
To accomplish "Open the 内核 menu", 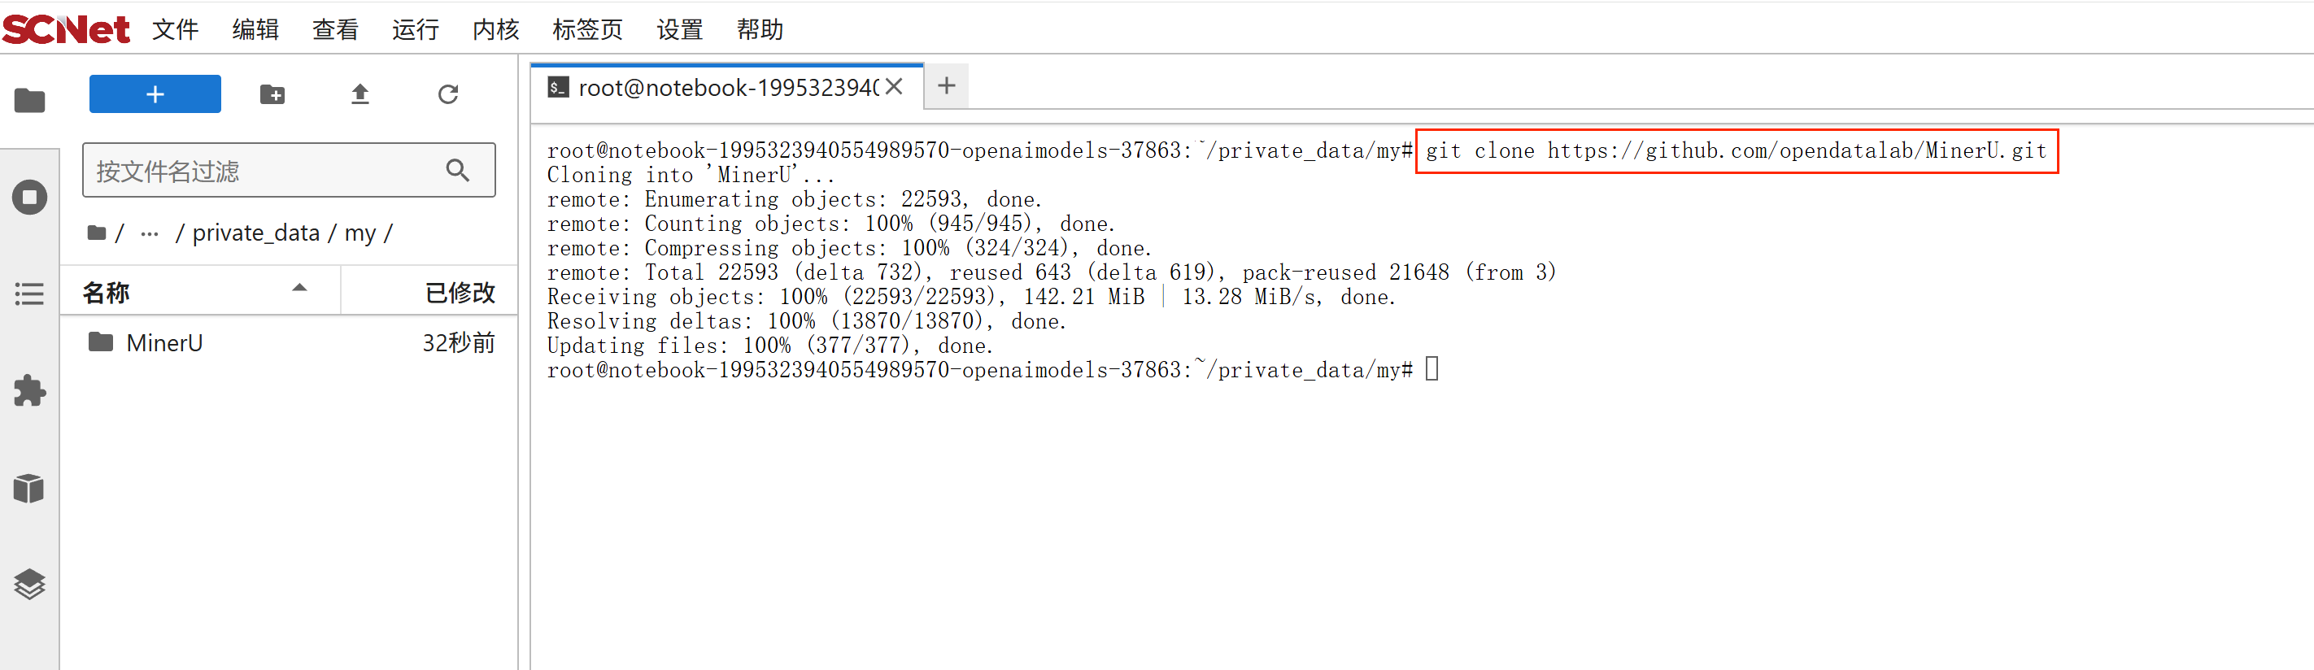I will [495, 29].
